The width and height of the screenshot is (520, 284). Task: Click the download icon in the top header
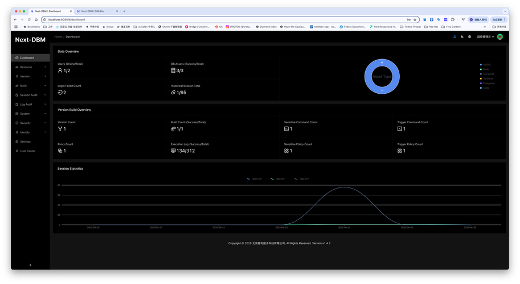[462, 37]
